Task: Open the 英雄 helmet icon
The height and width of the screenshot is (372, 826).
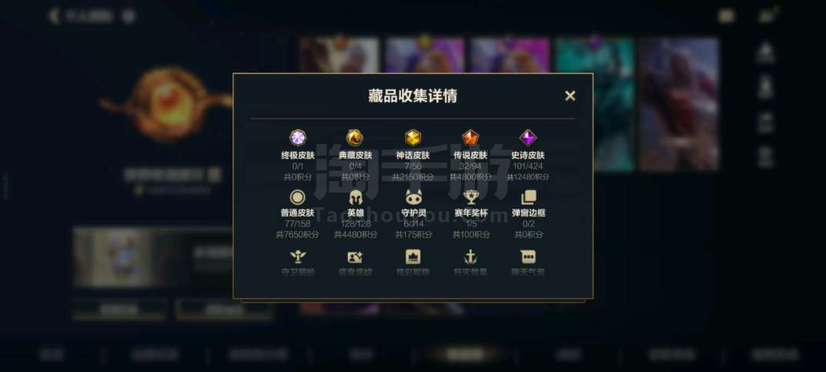Action: pyautogui.click(x=356, y=198)
